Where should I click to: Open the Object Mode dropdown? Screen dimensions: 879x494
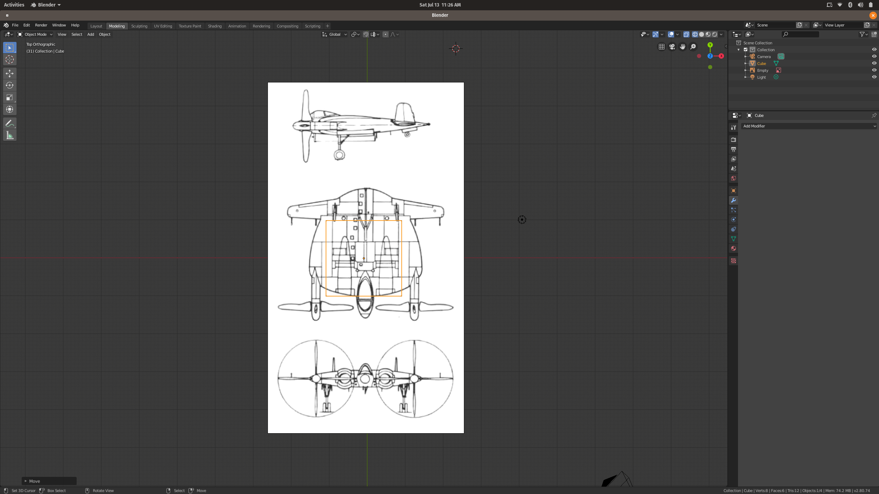(35, 34)
